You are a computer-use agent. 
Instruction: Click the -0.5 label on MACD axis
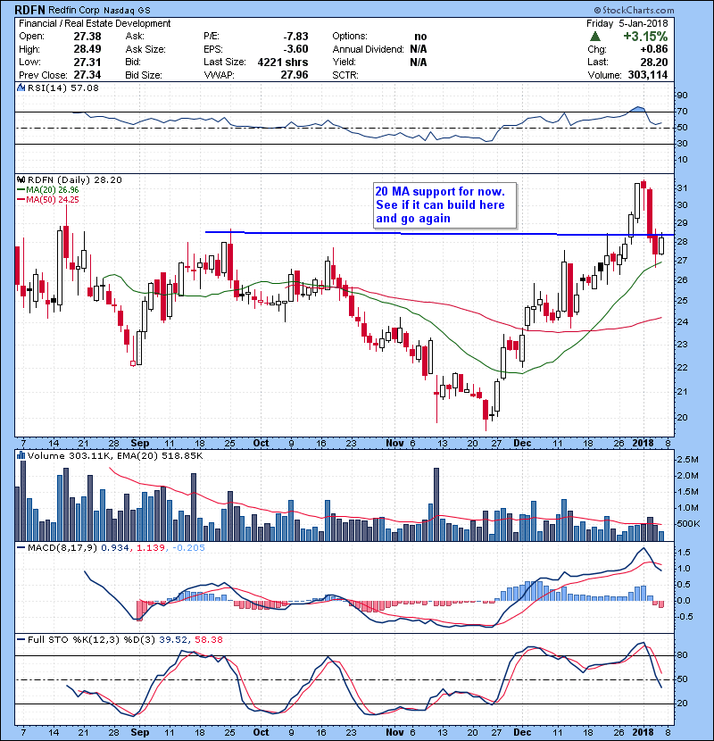pyautogui.click(x=685, y=617)
